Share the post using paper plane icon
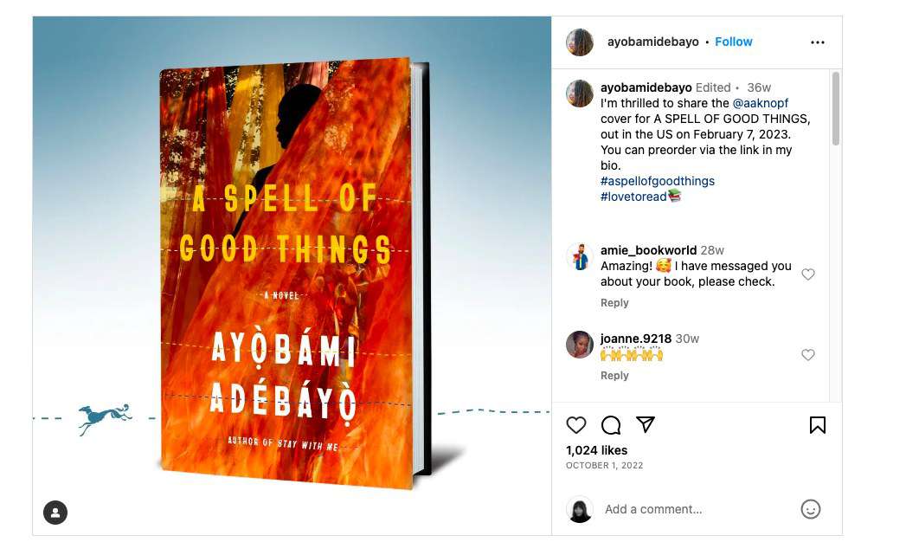This screenshot has width=906, height=555. [646, 424]
